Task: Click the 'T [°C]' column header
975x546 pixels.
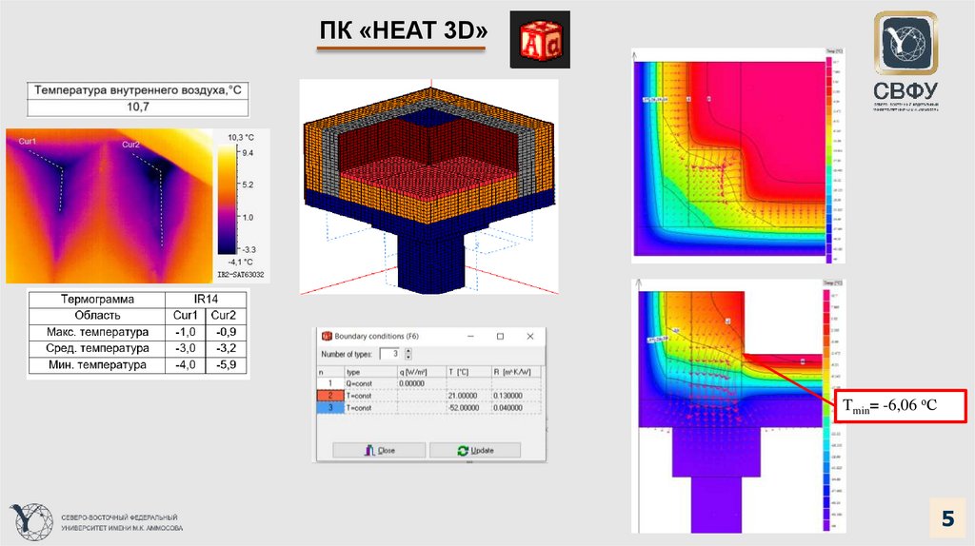Action: [468, 372]
